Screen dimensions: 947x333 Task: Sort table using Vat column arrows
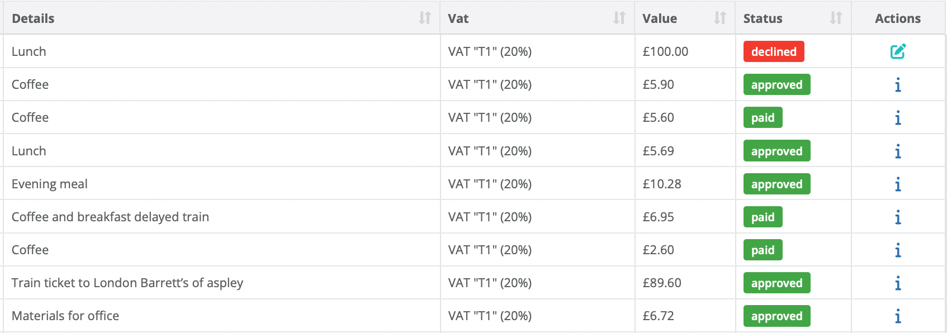(x=619, y=18)
